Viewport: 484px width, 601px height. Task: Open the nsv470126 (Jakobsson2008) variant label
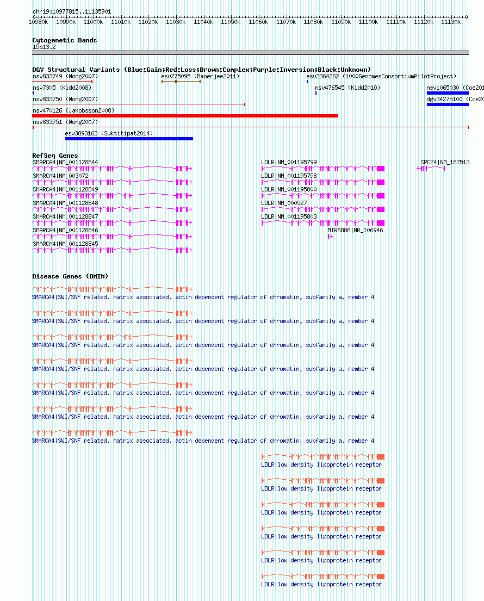click(x=73, y=111)
